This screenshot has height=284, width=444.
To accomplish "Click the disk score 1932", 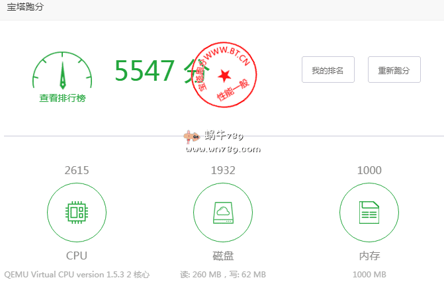I will coord(222,170).
